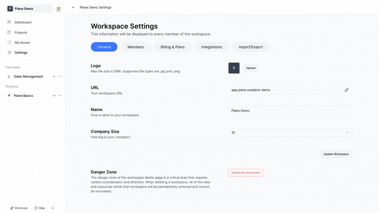Switch to the Members tab
Viewport: 380px width, 213px height.
click(136, 47)
